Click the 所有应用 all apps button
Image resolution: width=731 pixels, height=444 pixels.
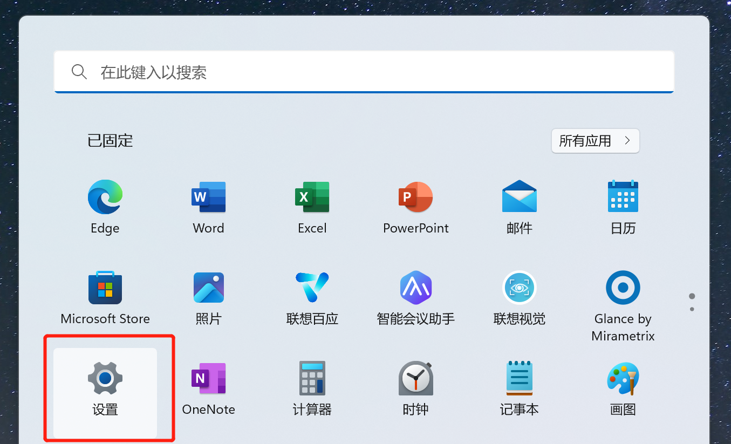click(596, 141)
